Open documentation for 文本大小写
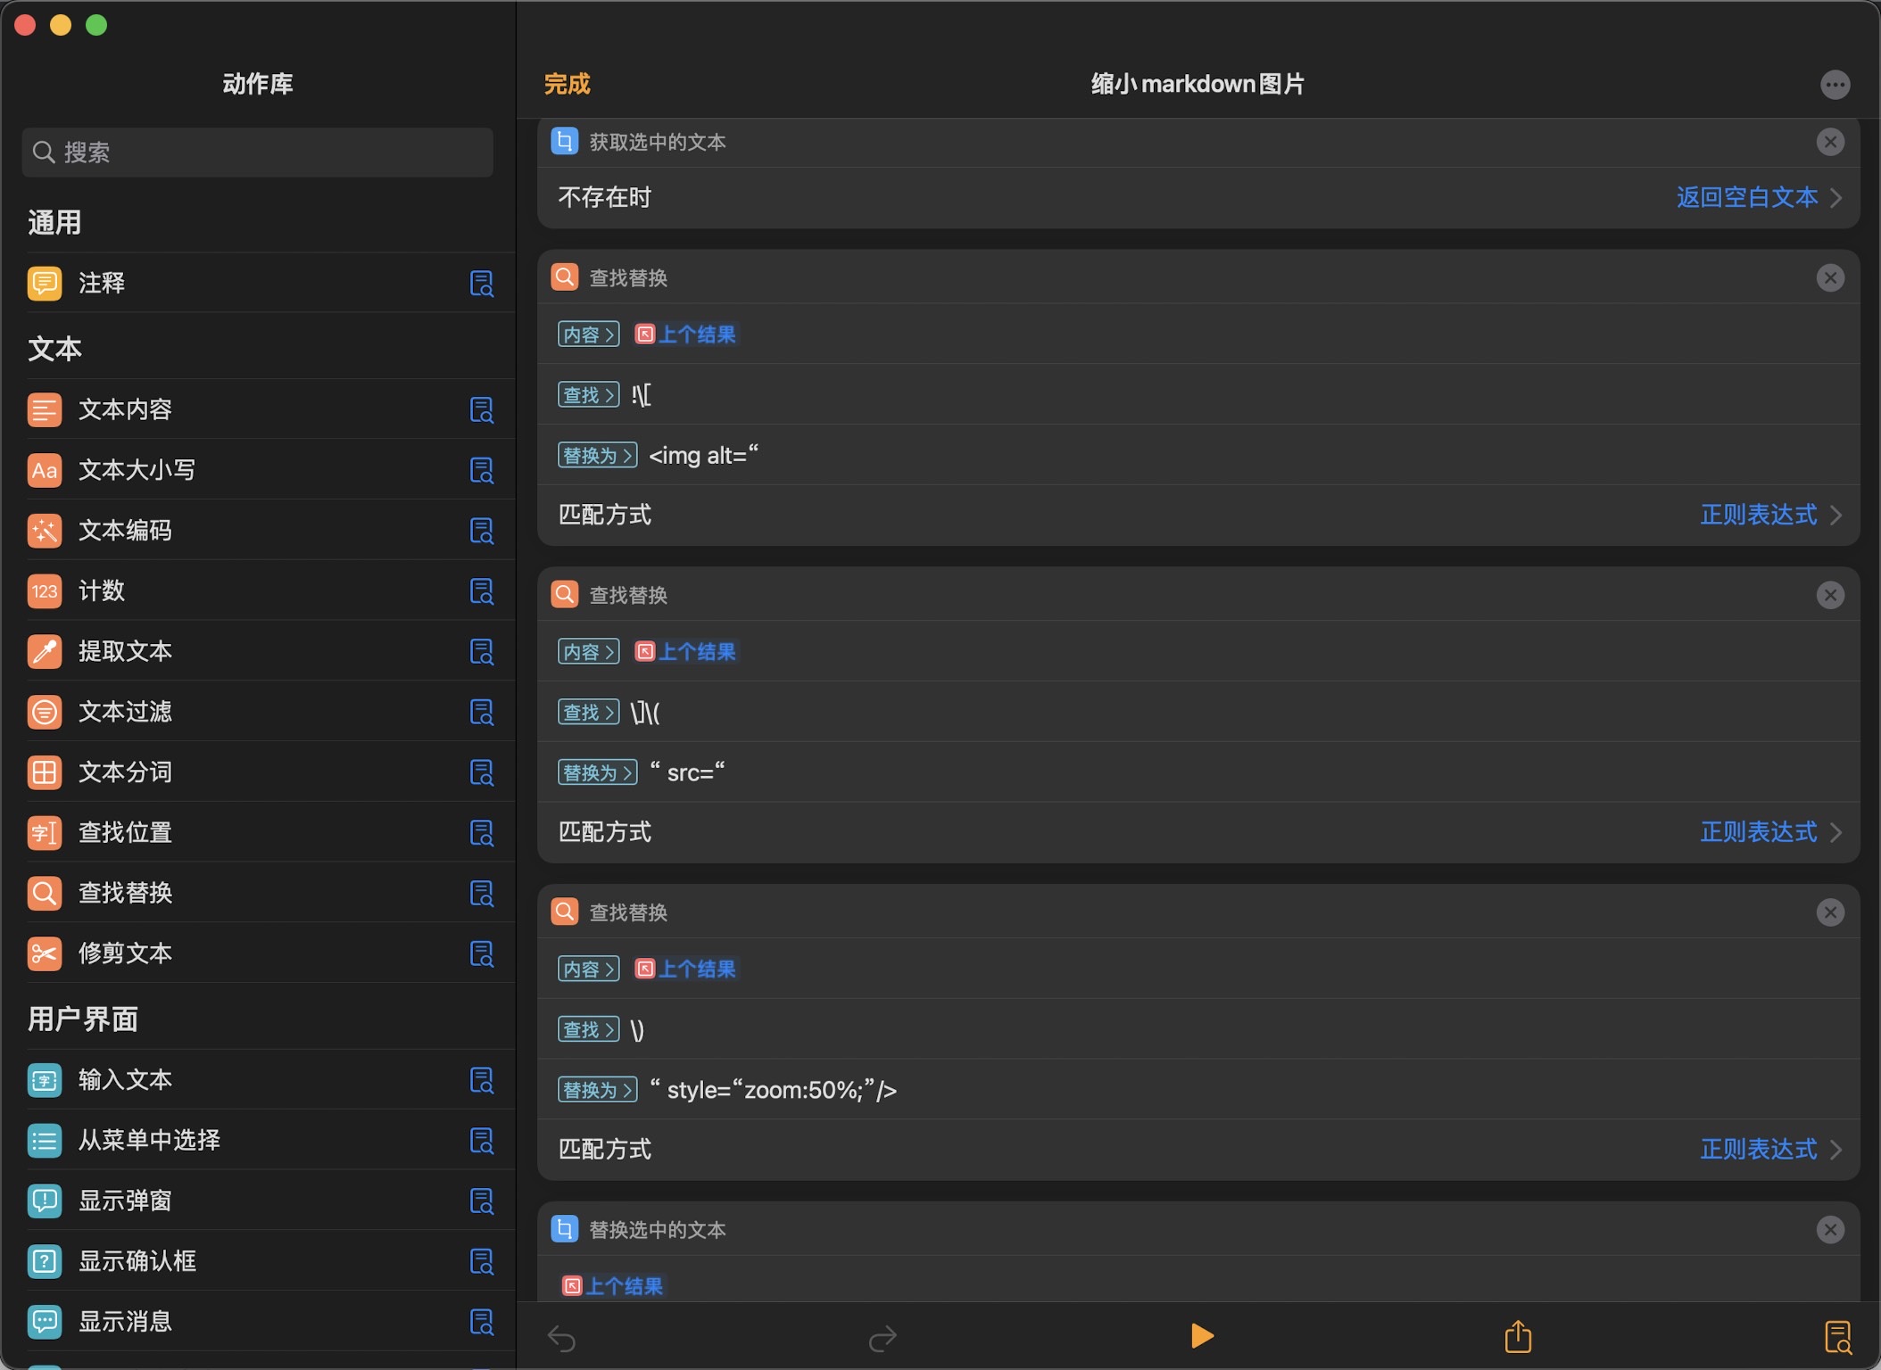1881x1370 pixels. point(482,470)
